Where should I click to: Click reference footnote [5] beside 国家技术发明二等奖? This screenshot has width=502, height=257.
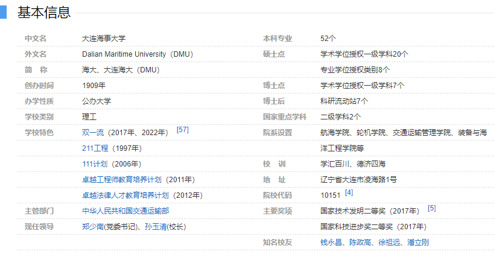point(431,208)
